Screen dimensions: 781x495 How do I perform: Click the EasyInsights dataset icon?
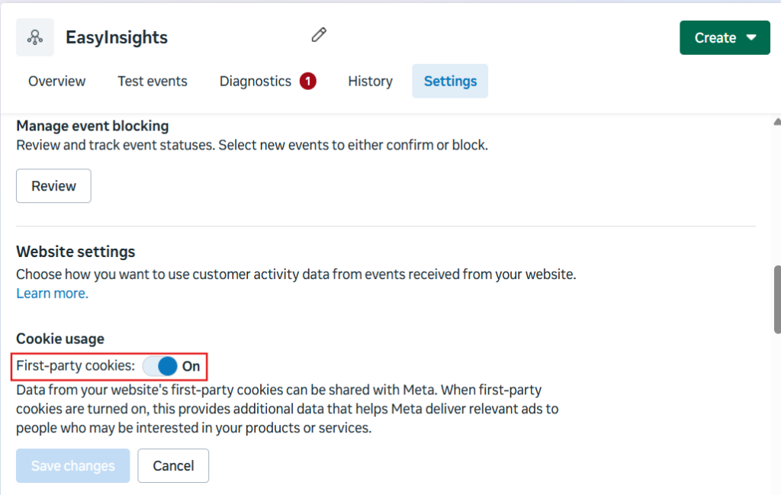pos(35,37)
